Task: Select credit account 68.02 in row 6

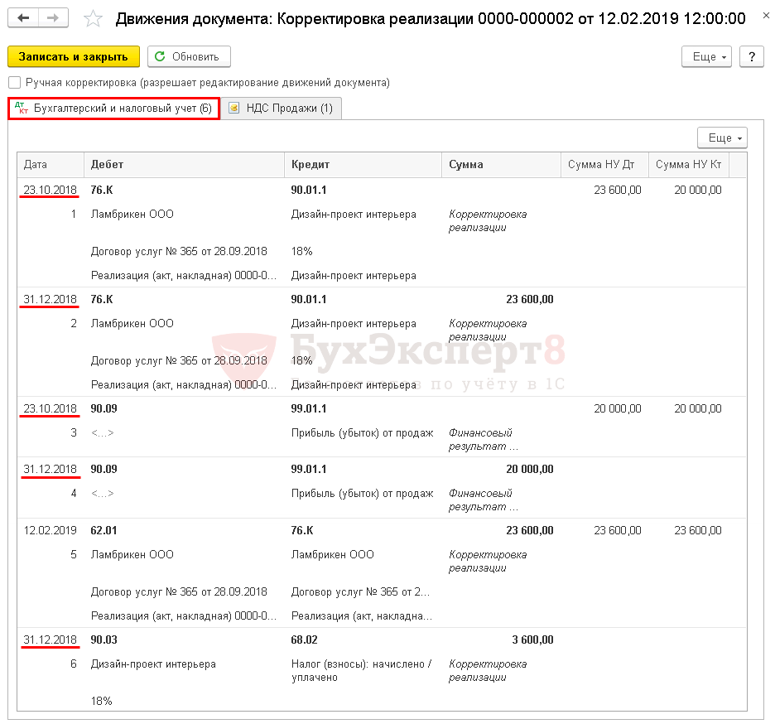Action: (304, 640)
